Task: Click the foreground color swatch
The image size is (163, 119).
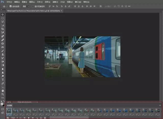Action: pos(2,103)
